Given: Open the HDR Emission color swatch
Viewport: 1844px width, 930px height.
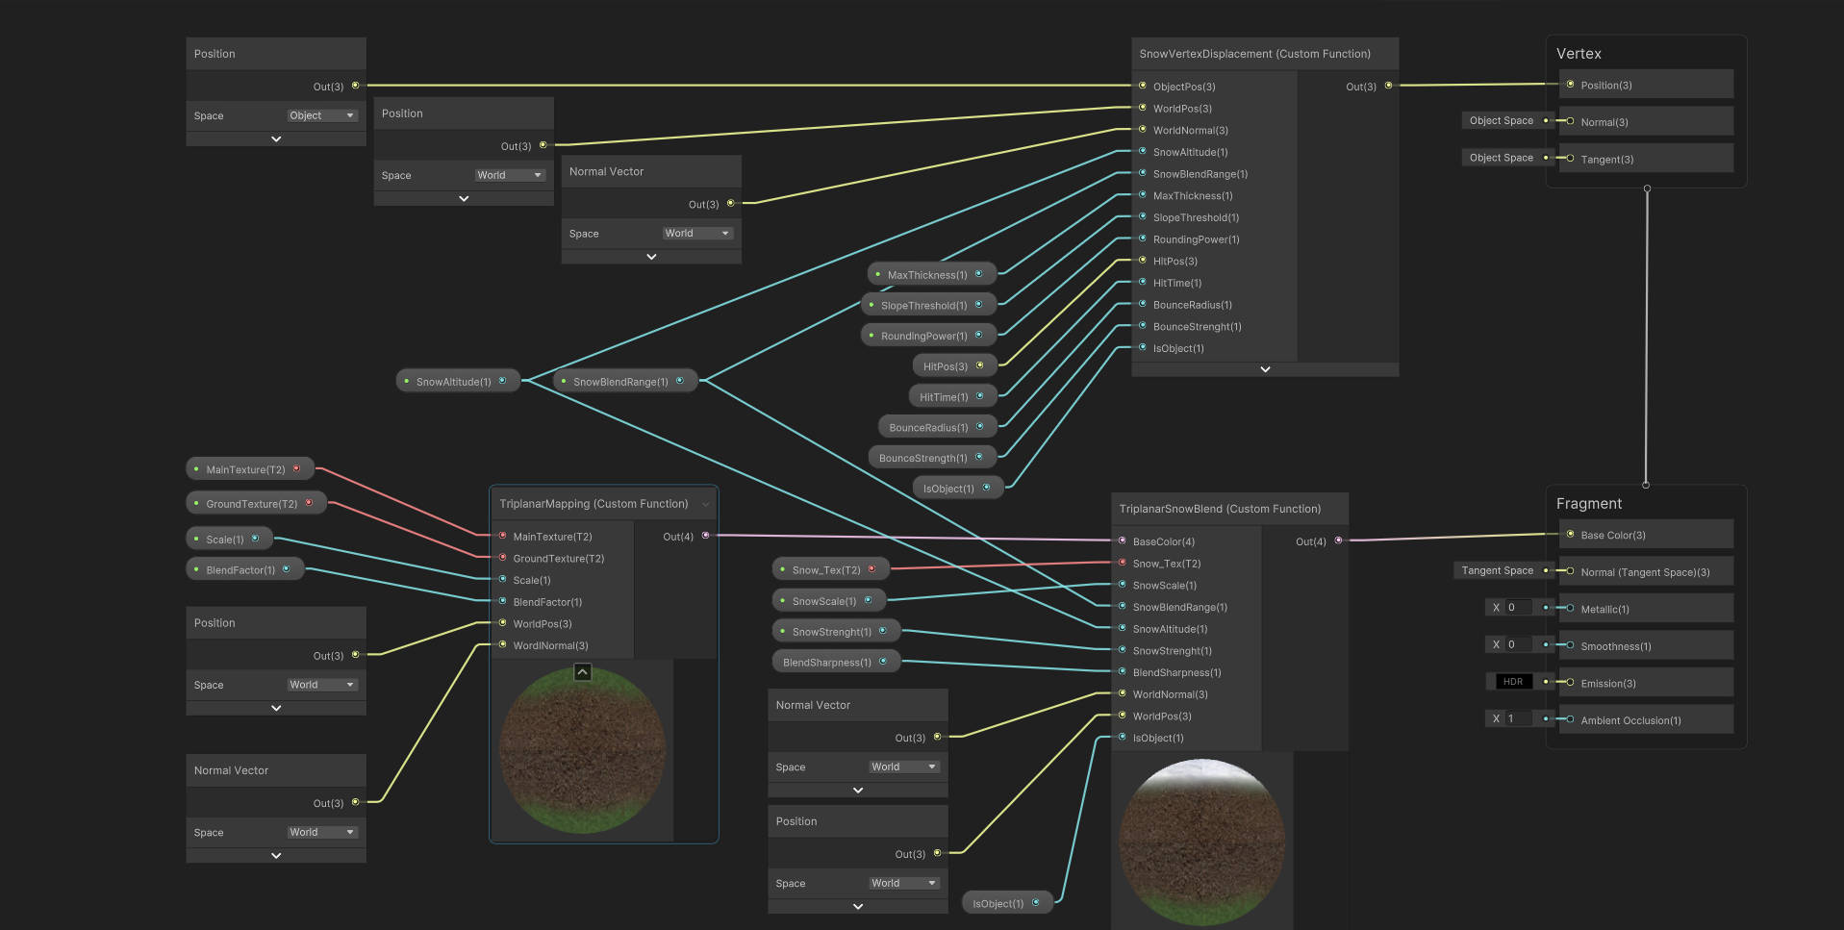Looking at the screenshot, I should coord(1513,682).
